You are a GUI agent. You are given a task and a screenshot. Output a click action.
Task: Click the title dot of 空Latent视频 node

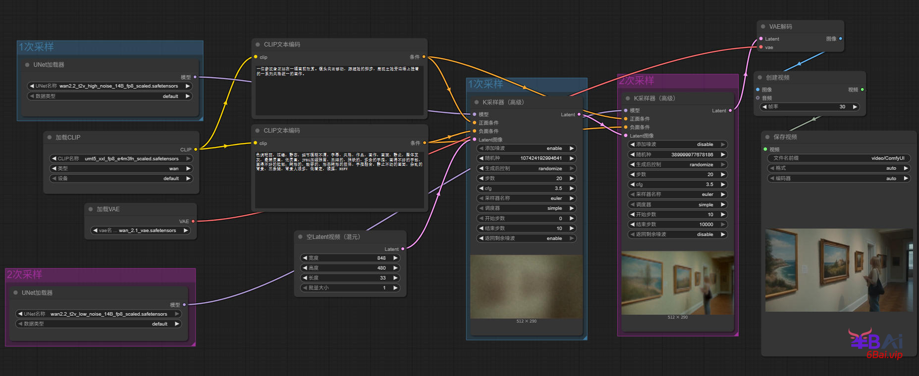coord(300,237)
